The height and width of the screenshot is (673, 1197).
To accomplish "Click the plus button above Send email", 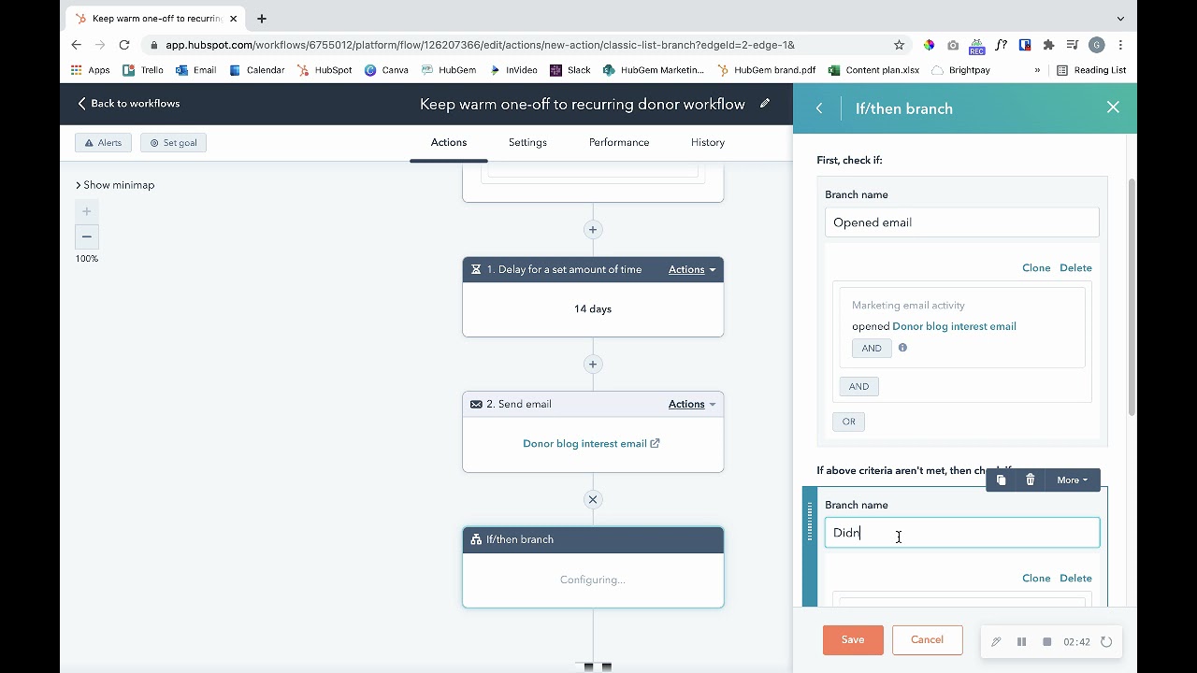I will tap(593, 364).
